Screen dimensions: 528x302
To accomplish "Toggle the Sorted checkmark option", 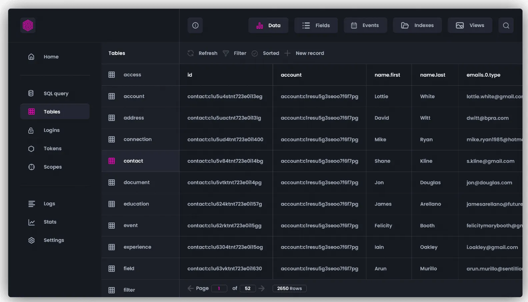I will [x=255, y=53].
